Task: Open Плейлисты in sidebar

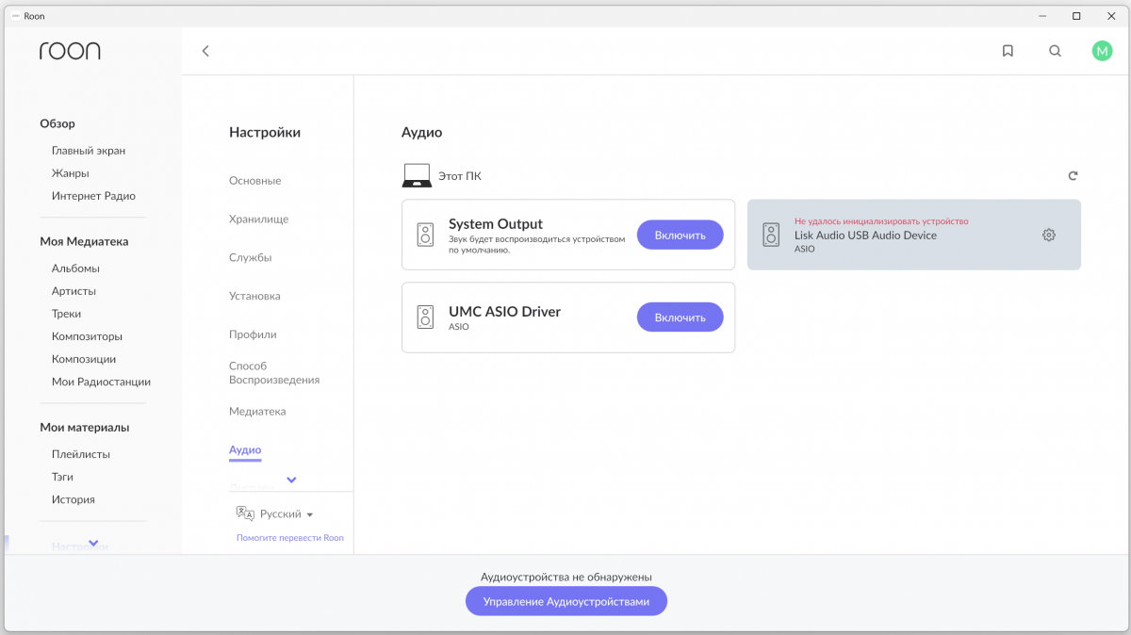Action: pos(81,454)
